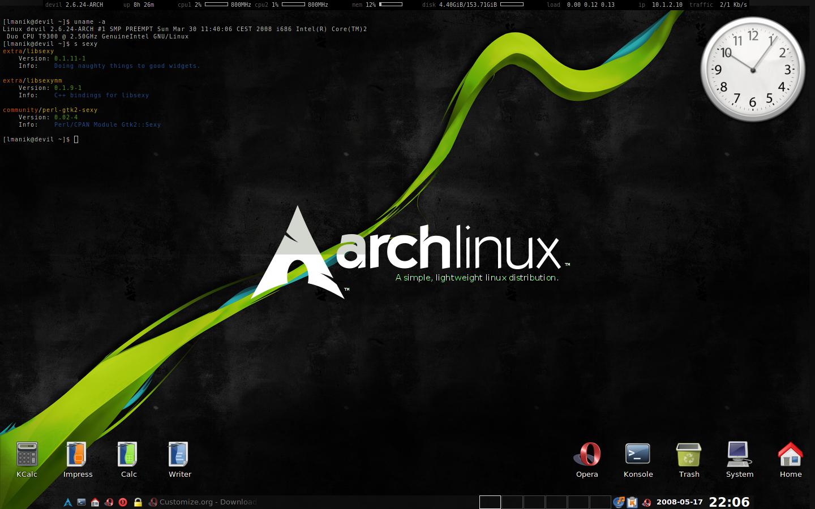Screen dimensions: 815x509
Task: Click the 2008-05-17 date in the panel
Action: point(680,502)
